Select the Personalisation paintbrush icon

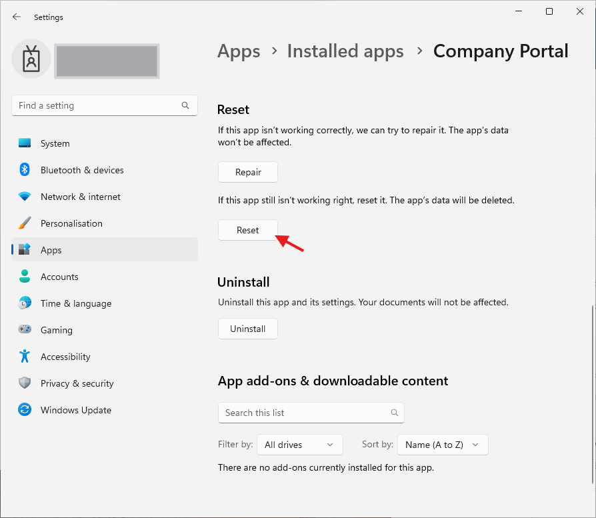(25, 223)
